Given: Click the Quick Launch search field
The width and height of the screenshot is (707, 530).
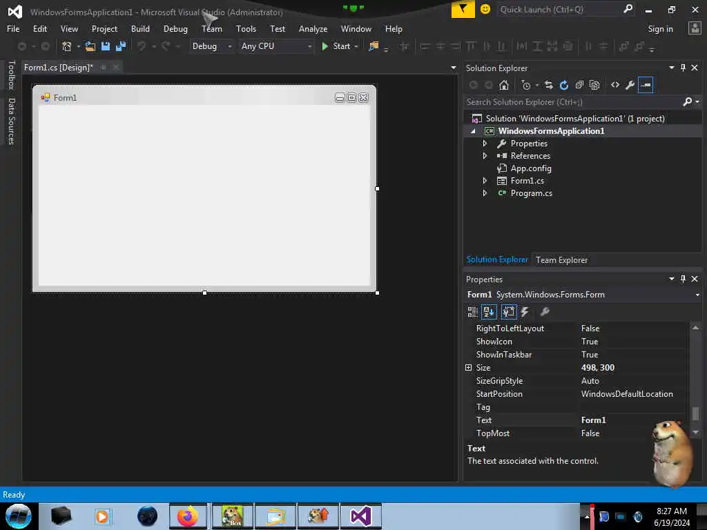Looking at the screenshot, I should pyautogui.click(x=559, y=10).
